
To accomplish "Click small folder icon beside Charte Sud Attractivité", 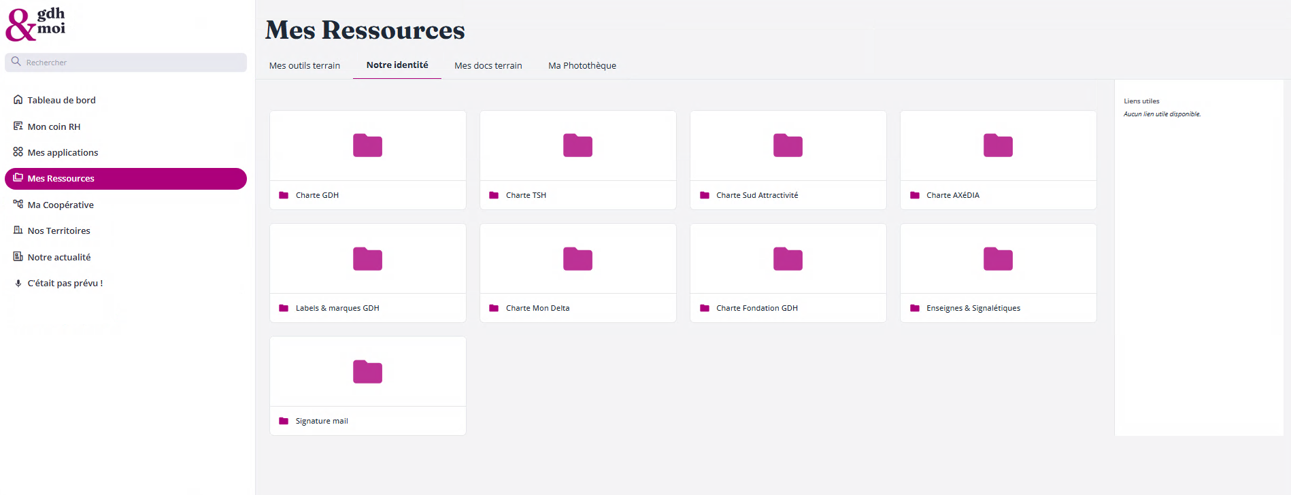I will click(x=705, y=195).
